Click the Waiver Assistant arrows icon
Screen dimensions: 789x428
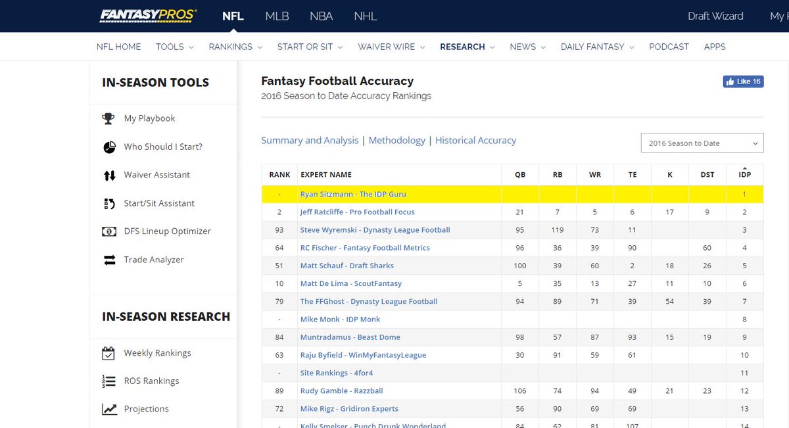point(109,175)
